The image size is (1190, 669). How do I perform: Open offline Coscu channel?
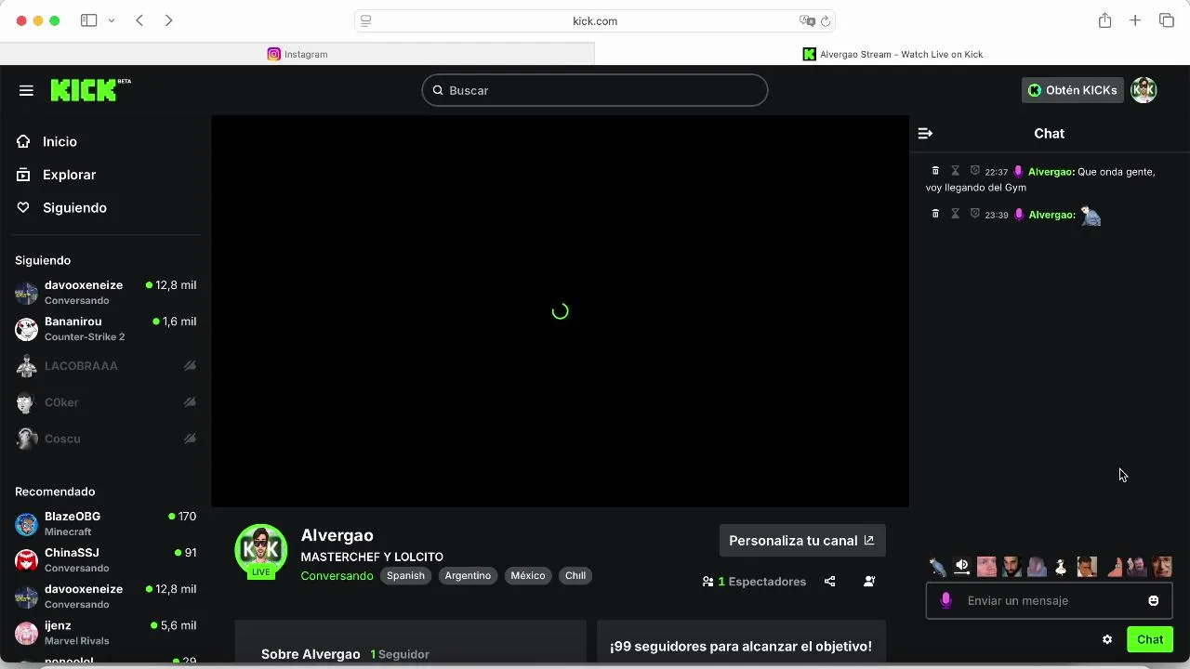click(x=106, y=439)
